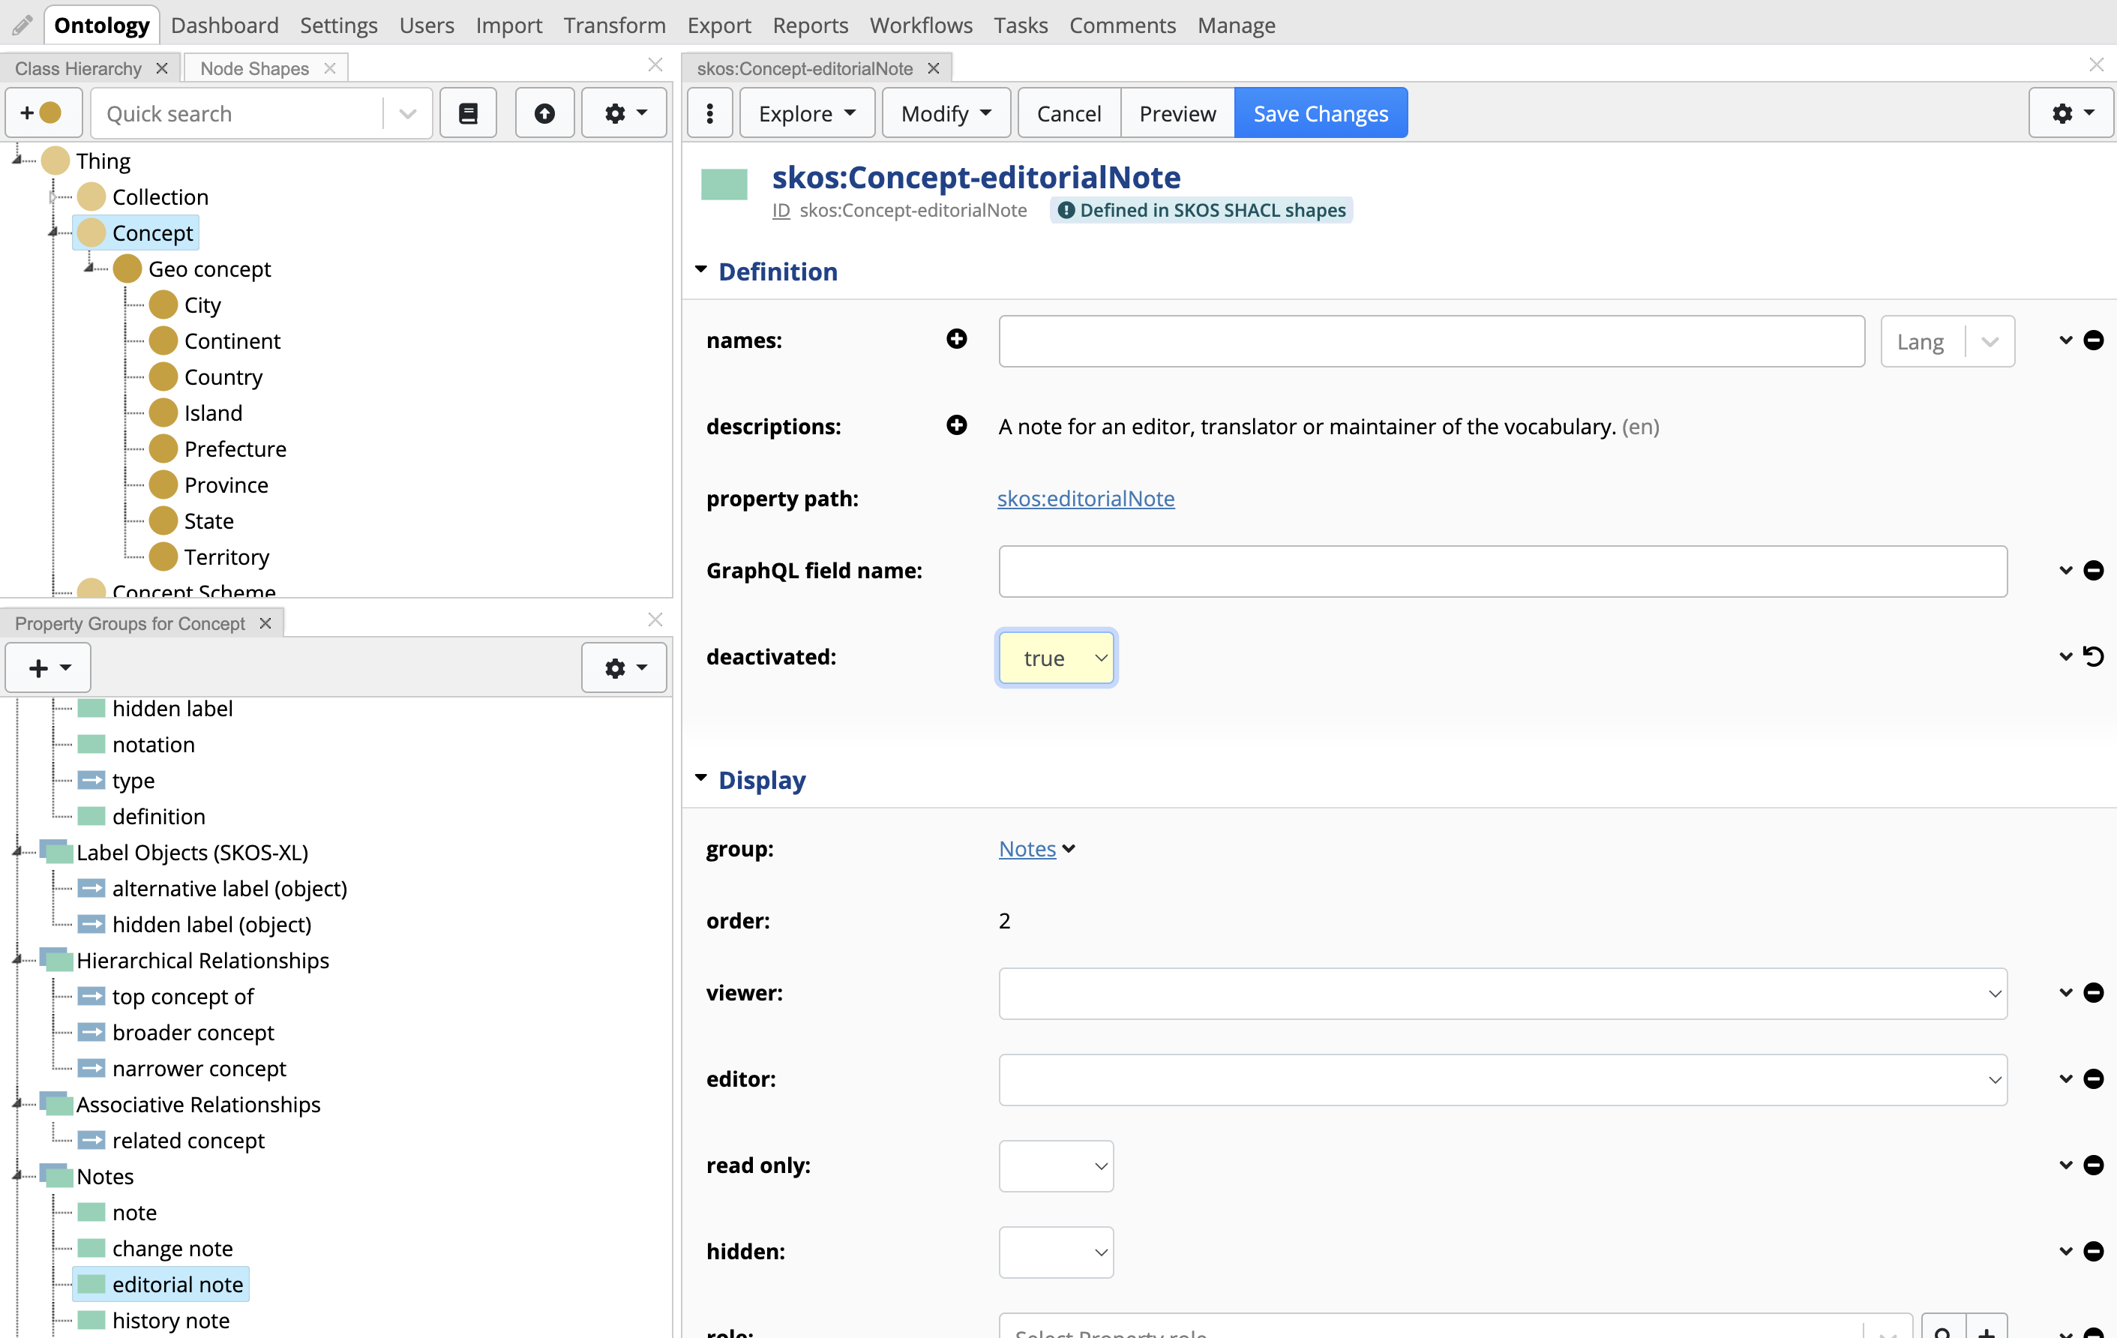Open the form settings gear at far right

tap(2071, 113)
